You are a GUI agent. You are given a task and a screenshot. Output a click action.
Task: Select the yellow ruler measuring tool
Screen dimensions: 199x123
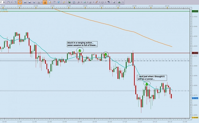[x=64, y=2]
